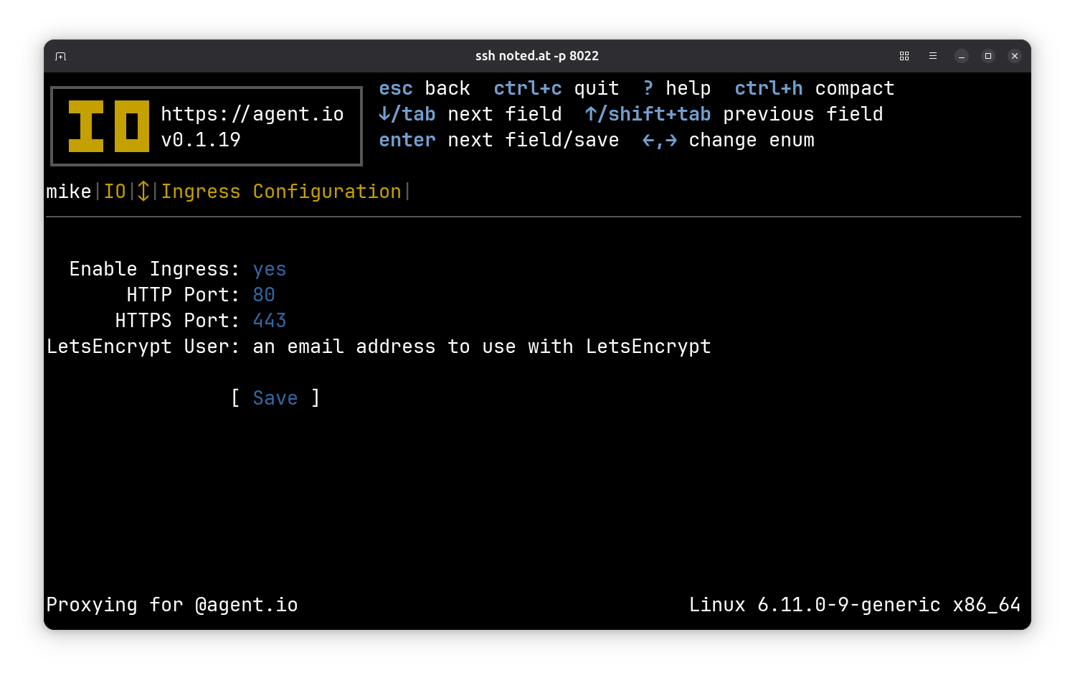
Task: Click the ctrl+h compact shortcut hint
Action: coord(815,88)
